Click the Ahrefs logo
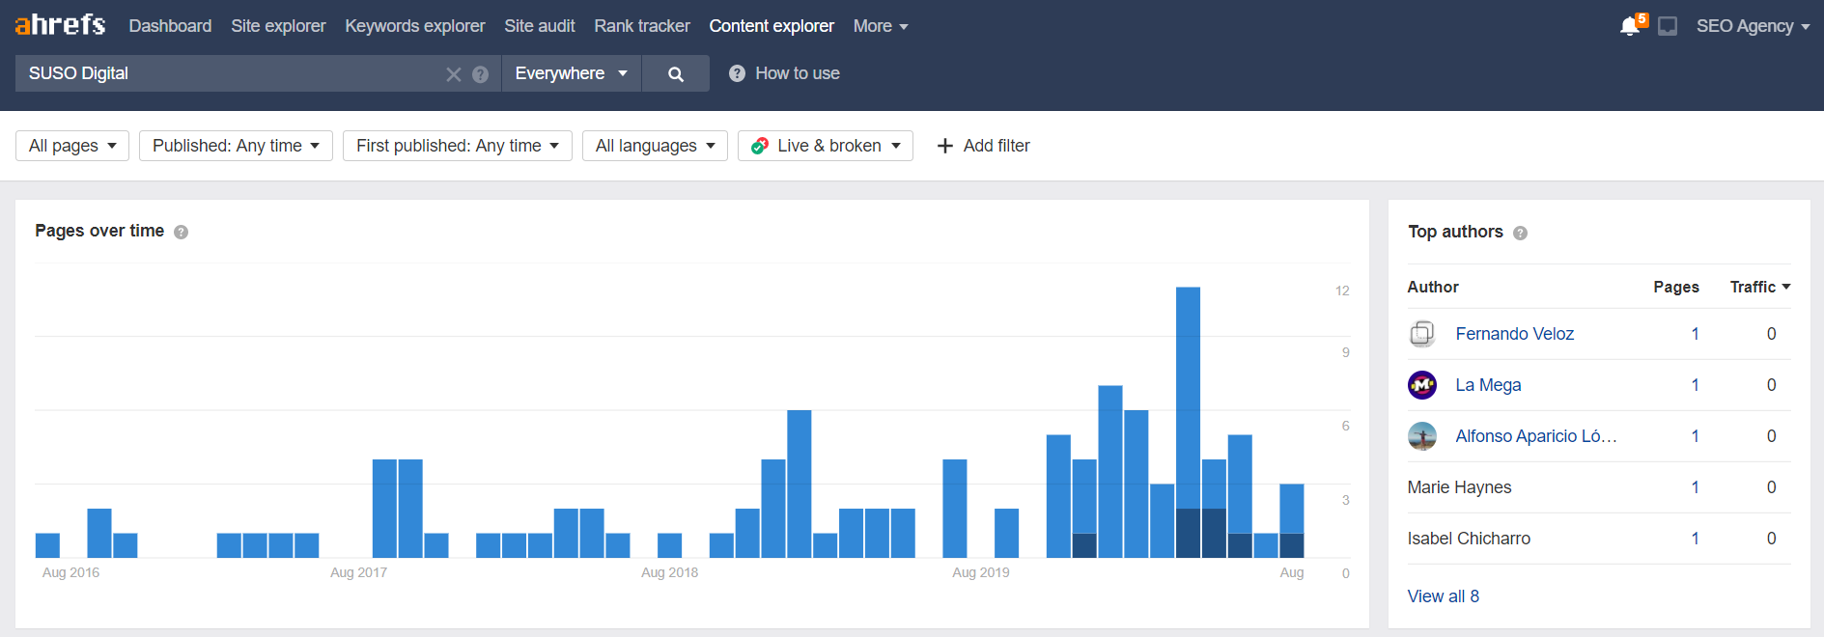 60,24
